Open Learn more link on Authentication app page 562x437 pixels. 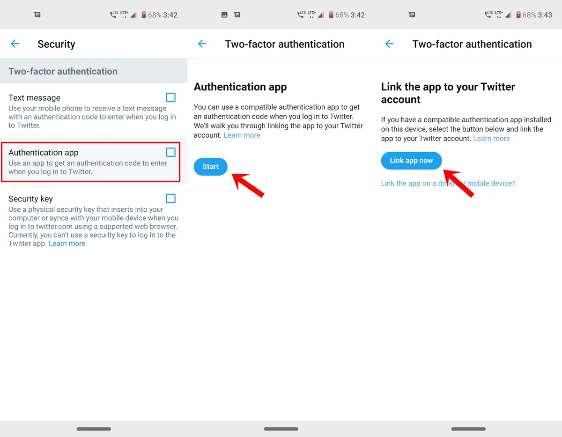pyautogui.click(x=242, y=135)
